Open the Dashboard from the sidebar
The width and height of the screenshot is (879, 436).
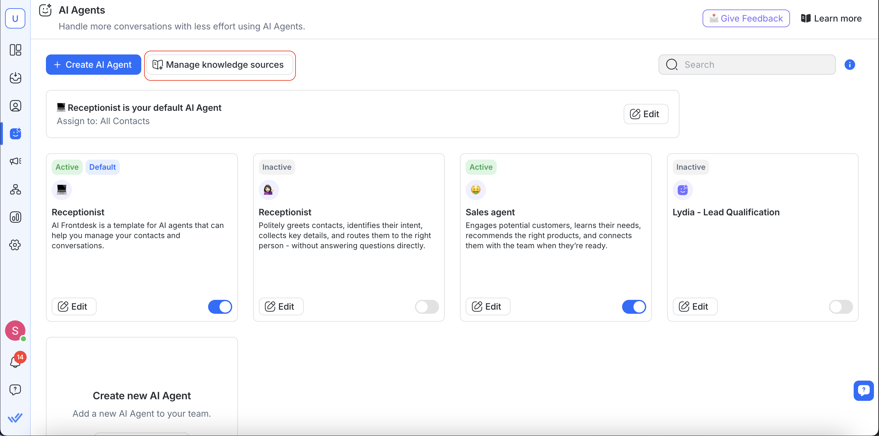click(15, 50)
